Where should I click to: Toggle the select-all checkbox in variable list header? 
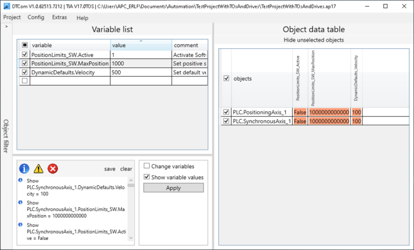(25, 45)
